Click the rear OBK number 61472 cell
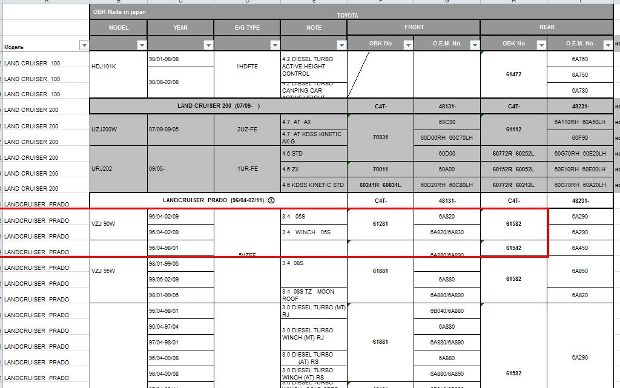Viewport: 620px width, 388px height. (x=513, y=74)
